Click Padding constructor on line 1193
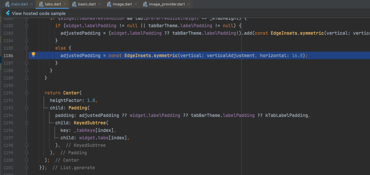 point(78,108)
